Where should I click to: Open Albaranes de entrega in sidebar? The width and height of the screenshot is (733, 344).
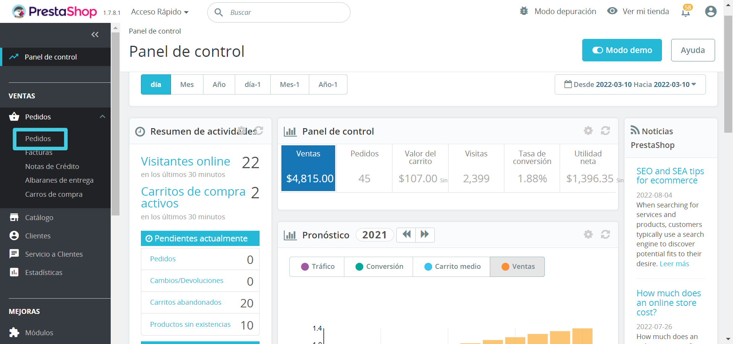[59, 180]
